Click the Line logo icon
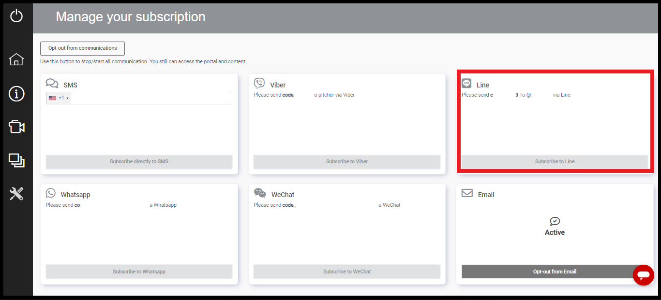The height and width of the screenshot is (300, 661). coord(466,83)
